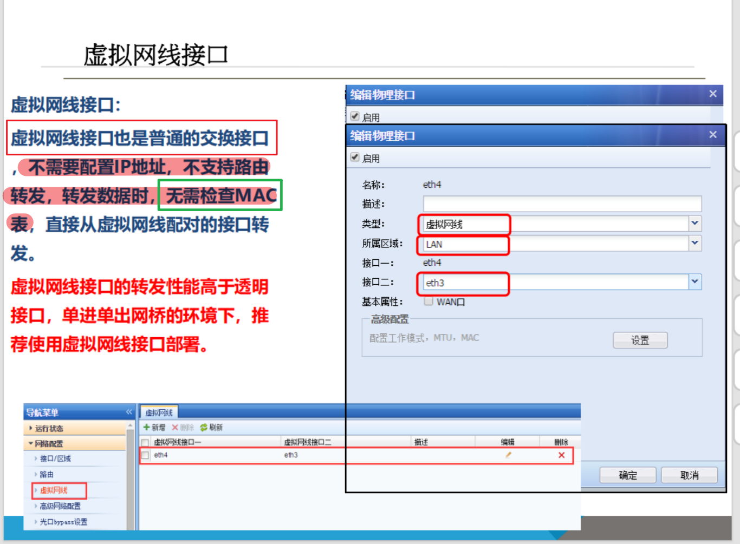Viewport: 740px width, 544px height.
Task: Toggle 启用 checkbox in back dialog
Action: pyautogui.click(x=355, y=116)
